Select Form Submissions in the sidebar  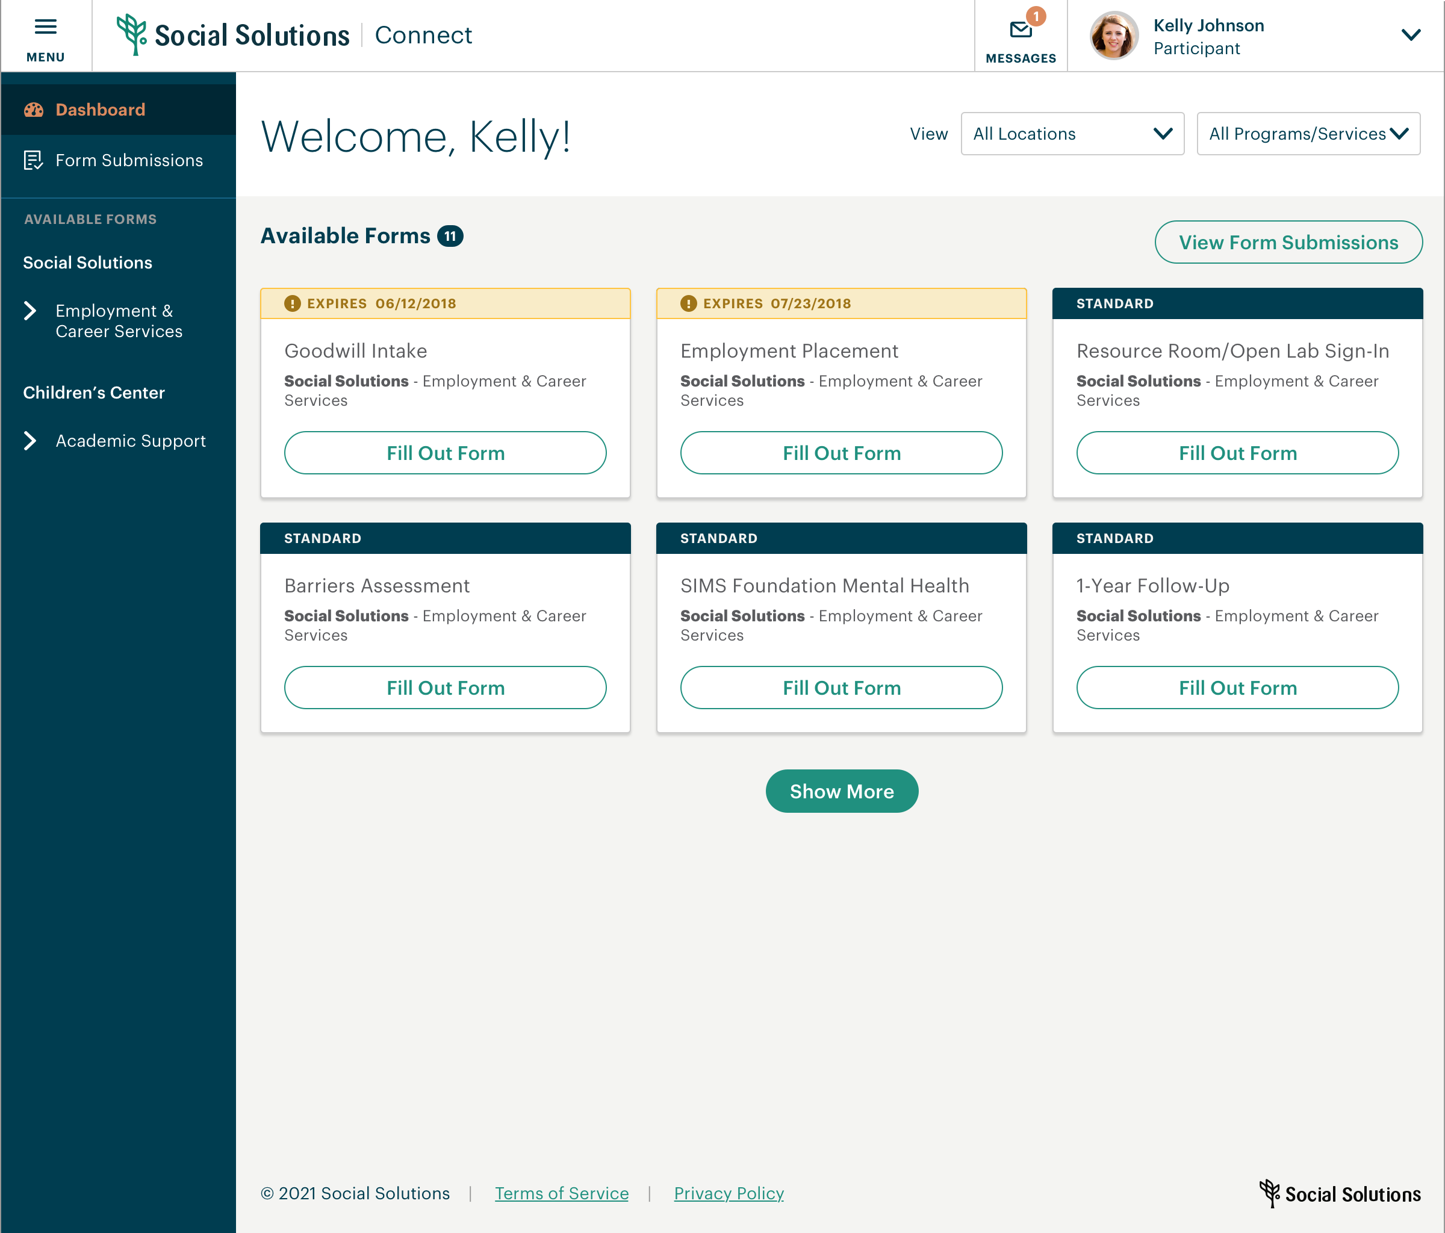click(x=129, y=160)
